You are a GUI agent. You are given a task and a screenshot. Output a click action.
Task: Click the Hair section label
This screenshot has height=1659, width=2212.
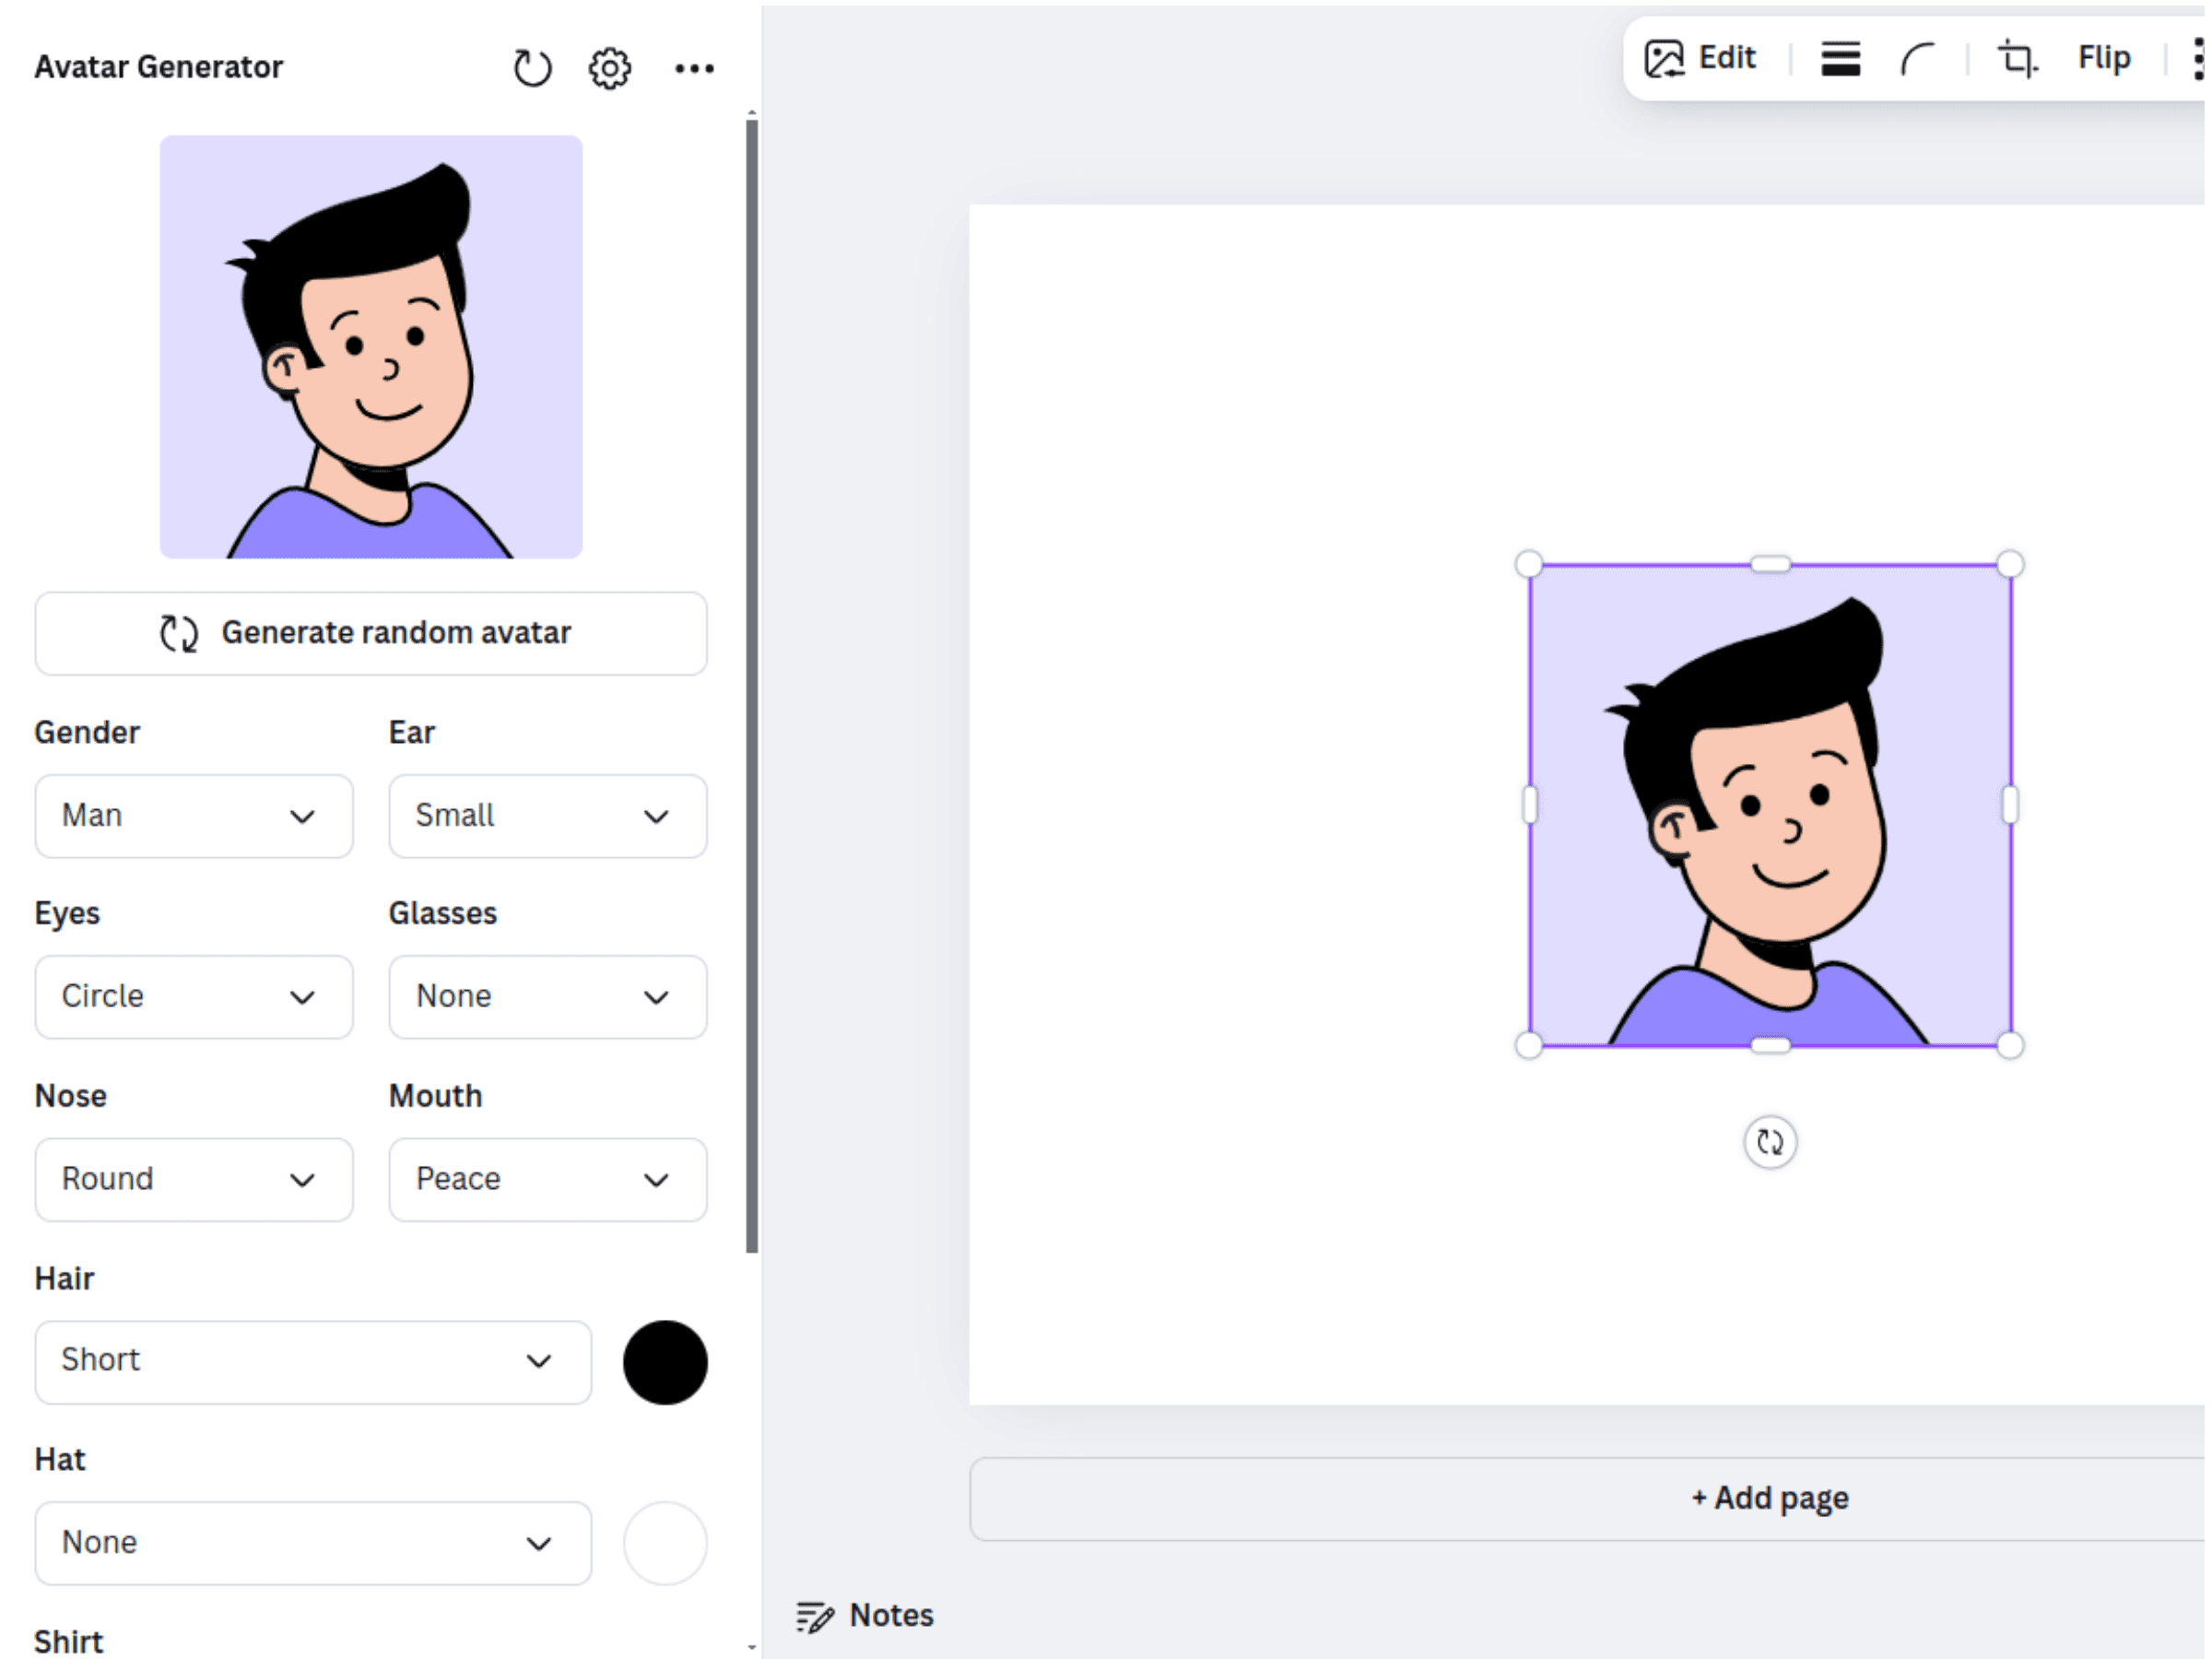65,1279
